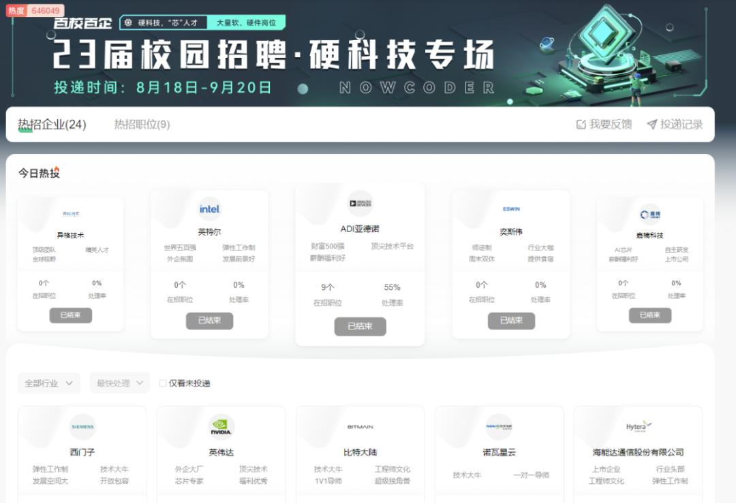This screenshot has width=736, height=503.
Task: Click the Intel logo icon
Action: point(209,209)
